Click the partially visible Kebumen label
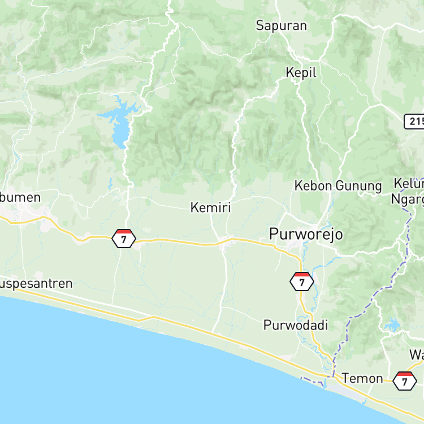 tap(20, 197)
